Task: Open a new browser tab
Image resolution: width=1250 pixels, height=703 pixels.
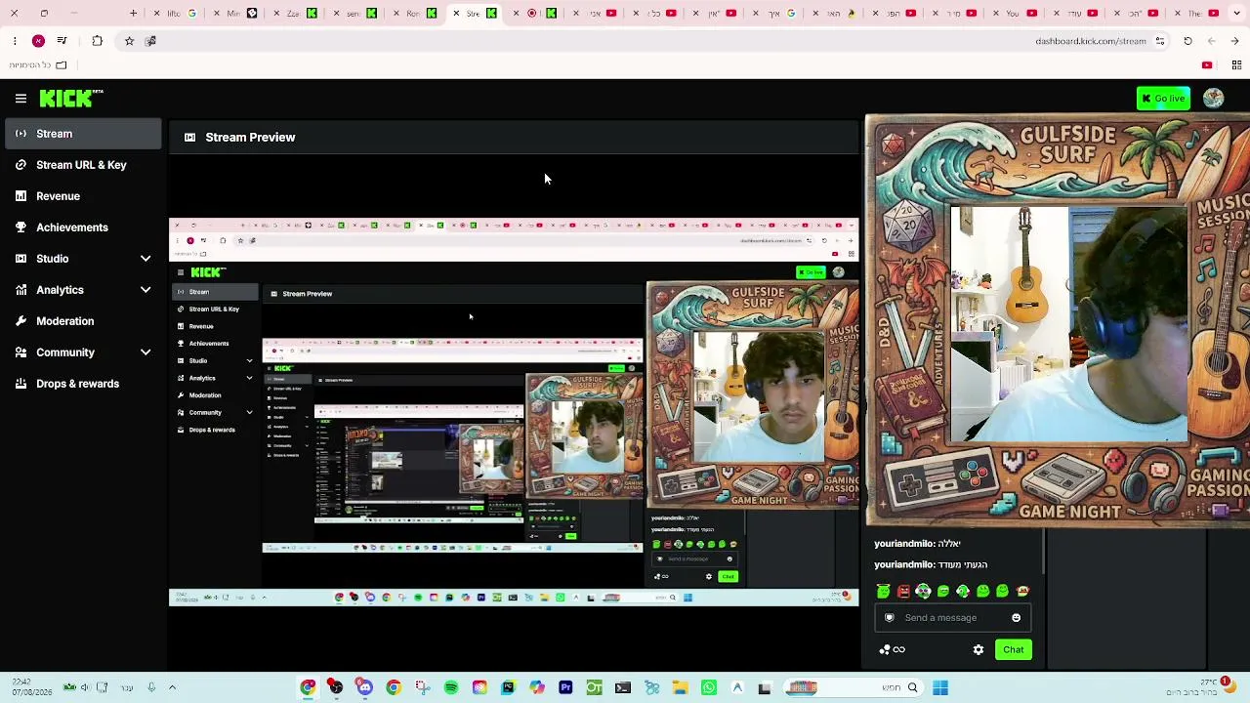Action: click(x=133, y=14)
